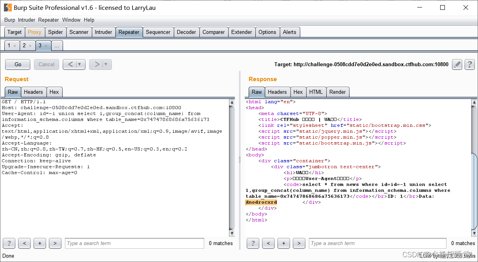Go to previous response search match
The image size is (478, 262).
click(268, 243)
